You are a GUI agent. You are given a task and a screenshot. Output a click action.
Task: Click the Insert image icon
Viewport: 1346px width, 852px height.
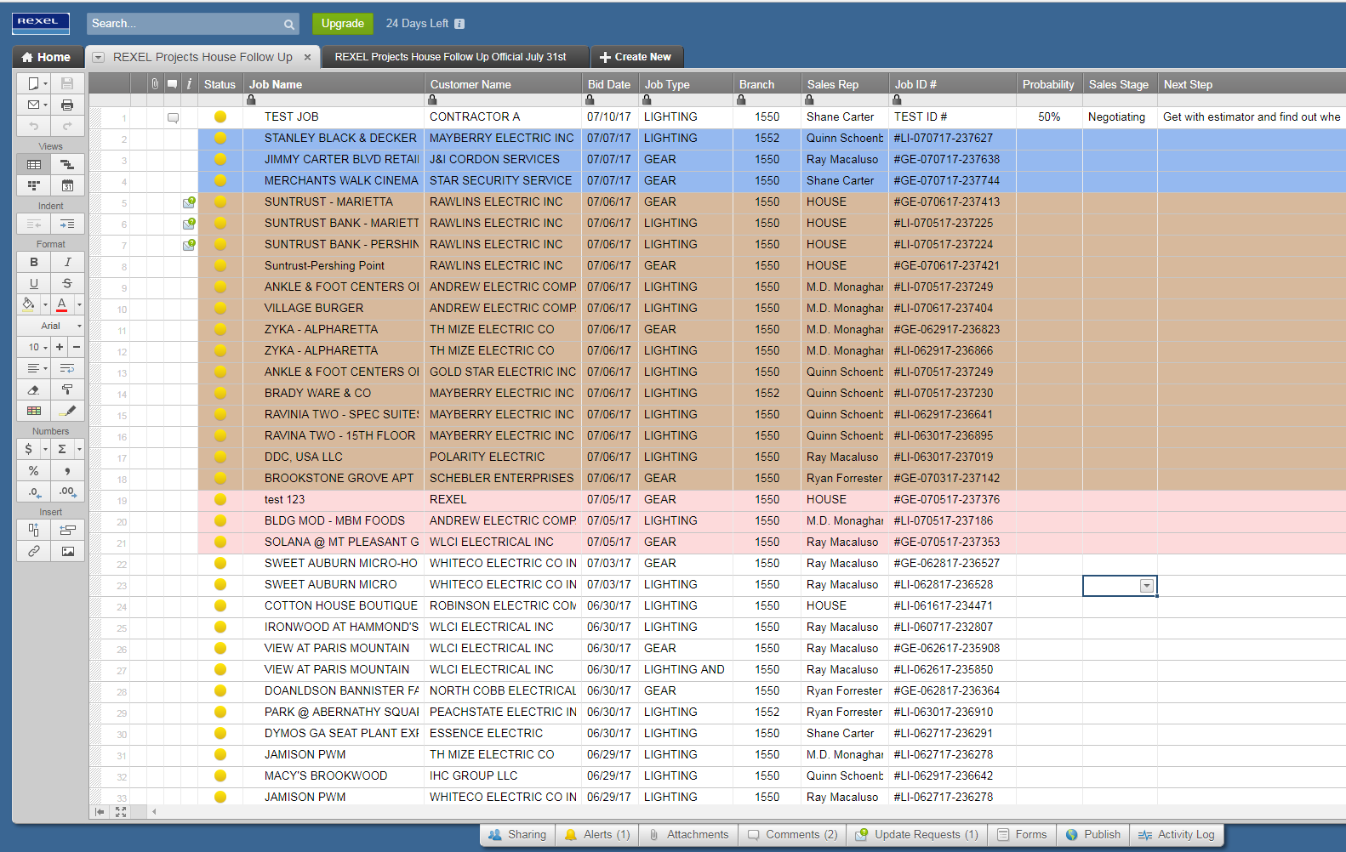pyautogui.click(x=67, y=551)
